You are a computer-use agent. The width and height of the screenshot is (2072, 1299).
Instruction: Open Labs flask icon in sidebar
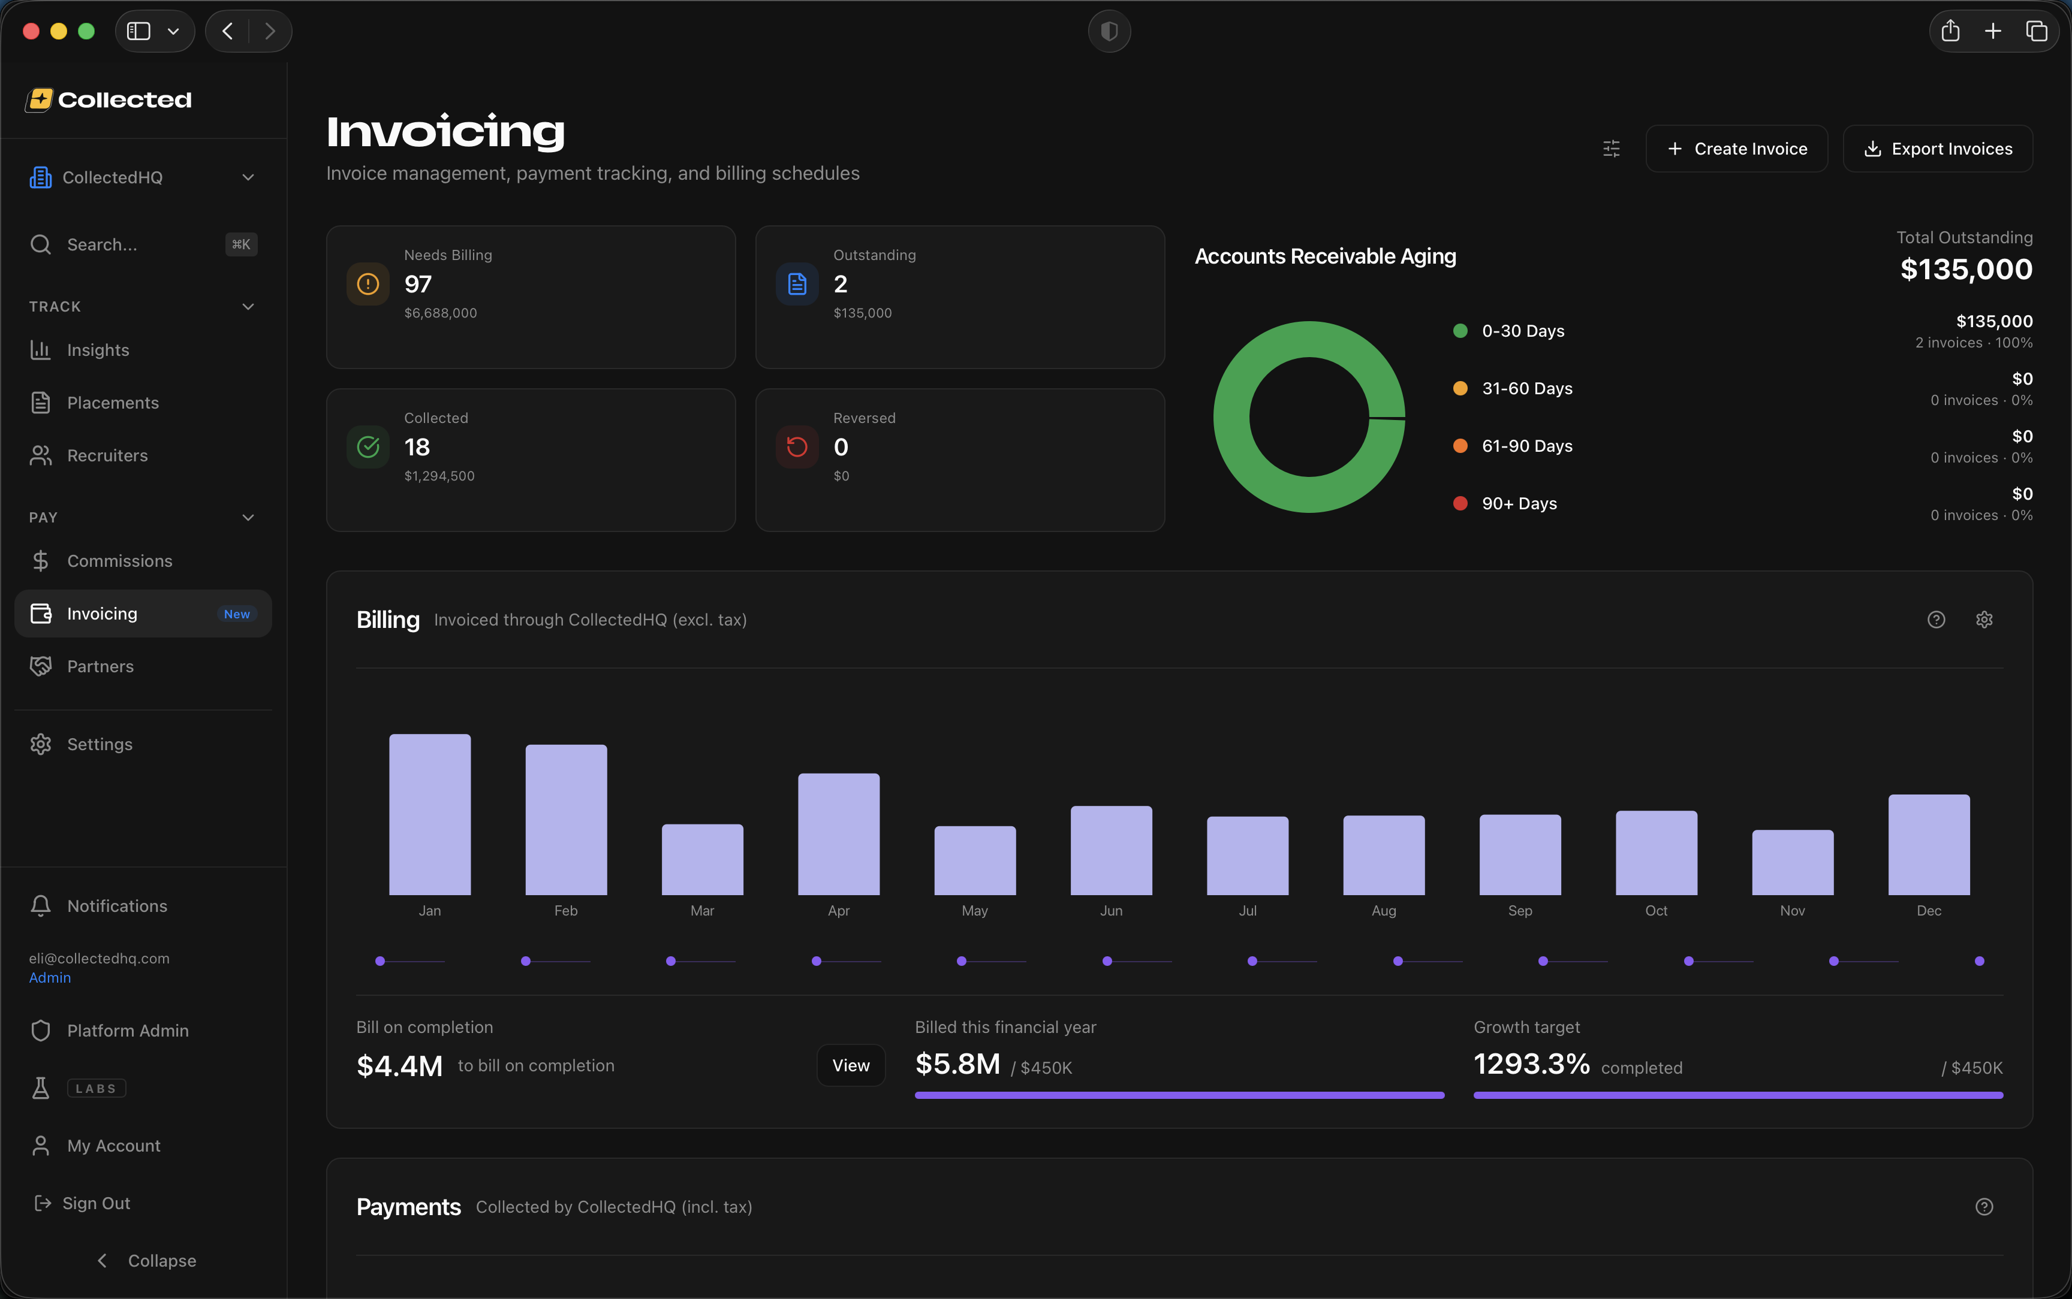click(x=40, y=1087)
